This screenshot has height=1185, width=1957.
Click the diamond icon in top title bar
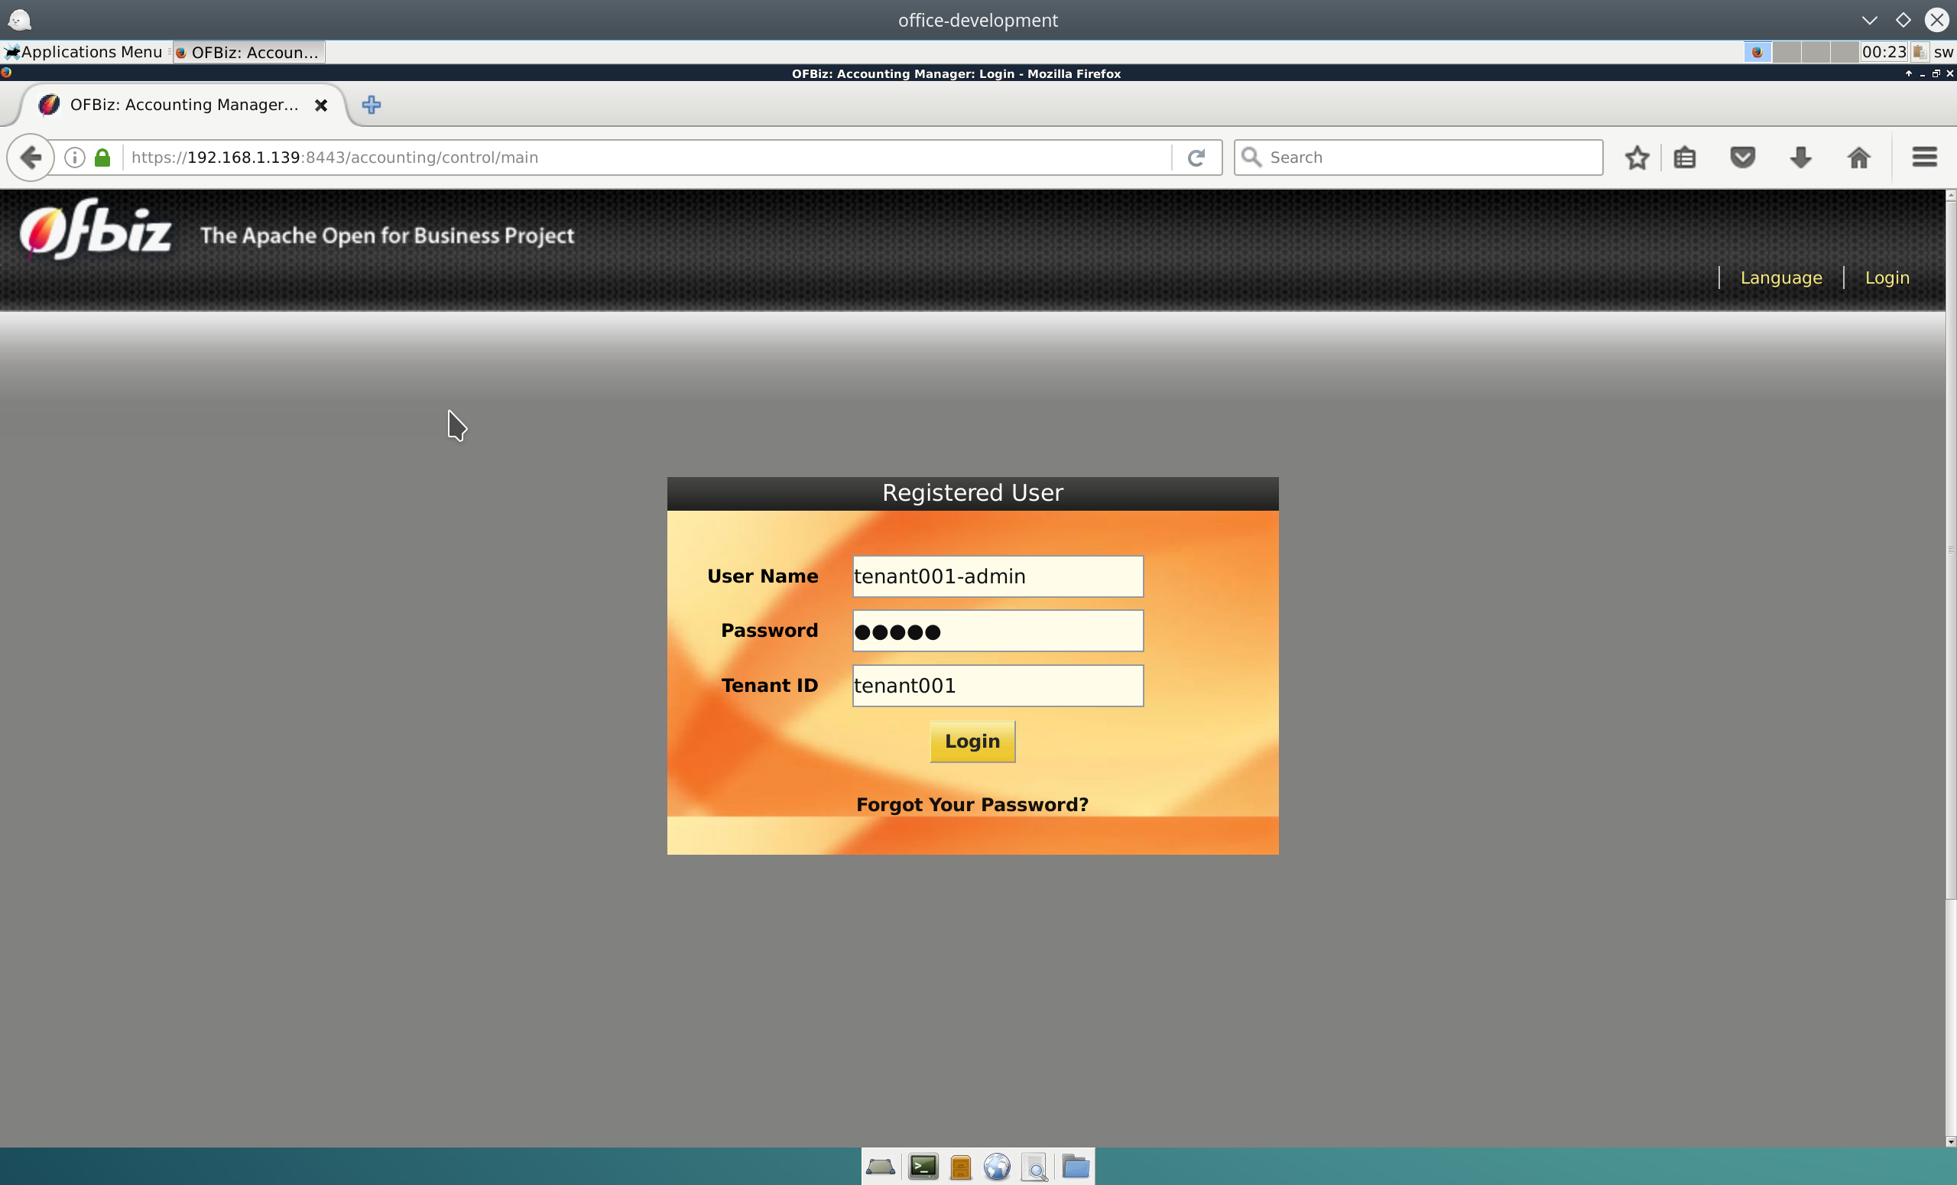(x=1903, y=20)
